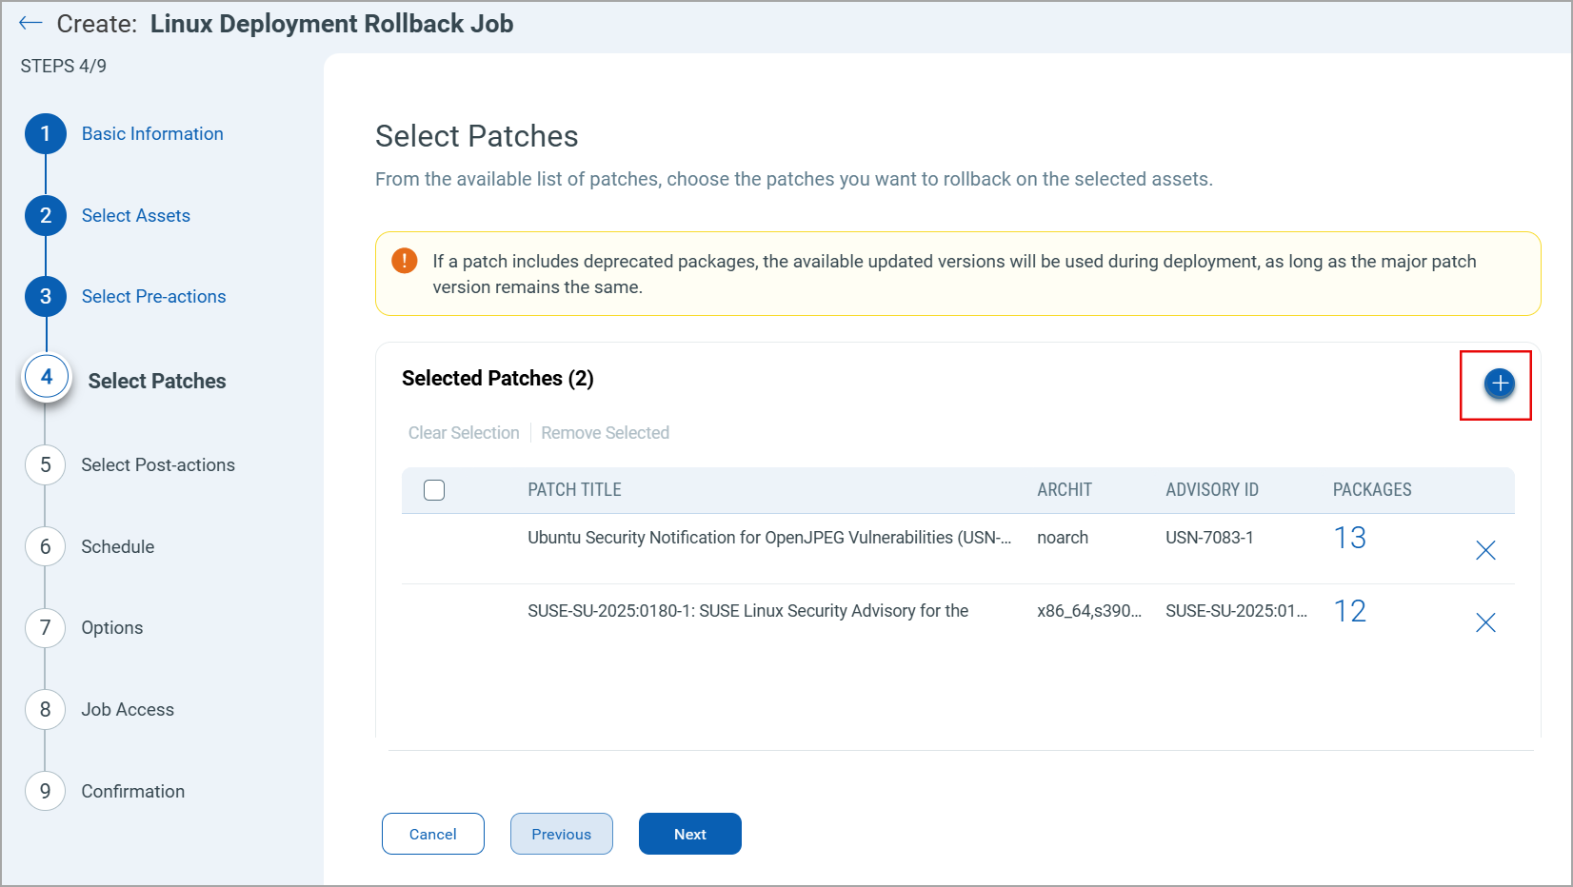Toggle the select-all patches checkbox

point(434,489)
